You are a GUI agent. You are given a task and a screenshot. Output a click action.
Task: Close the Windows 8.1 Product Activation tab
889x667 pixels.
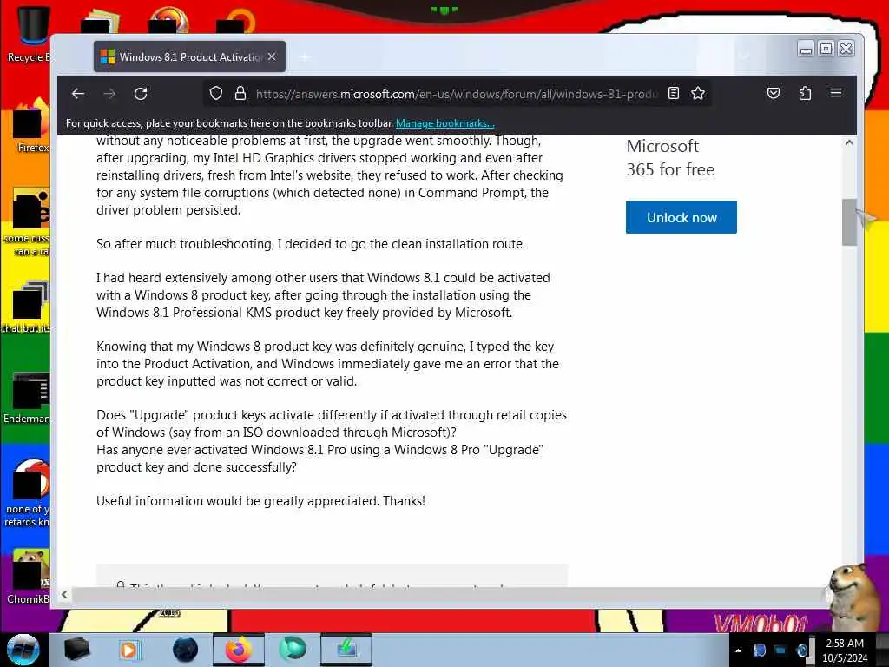[x=272, y=56]
